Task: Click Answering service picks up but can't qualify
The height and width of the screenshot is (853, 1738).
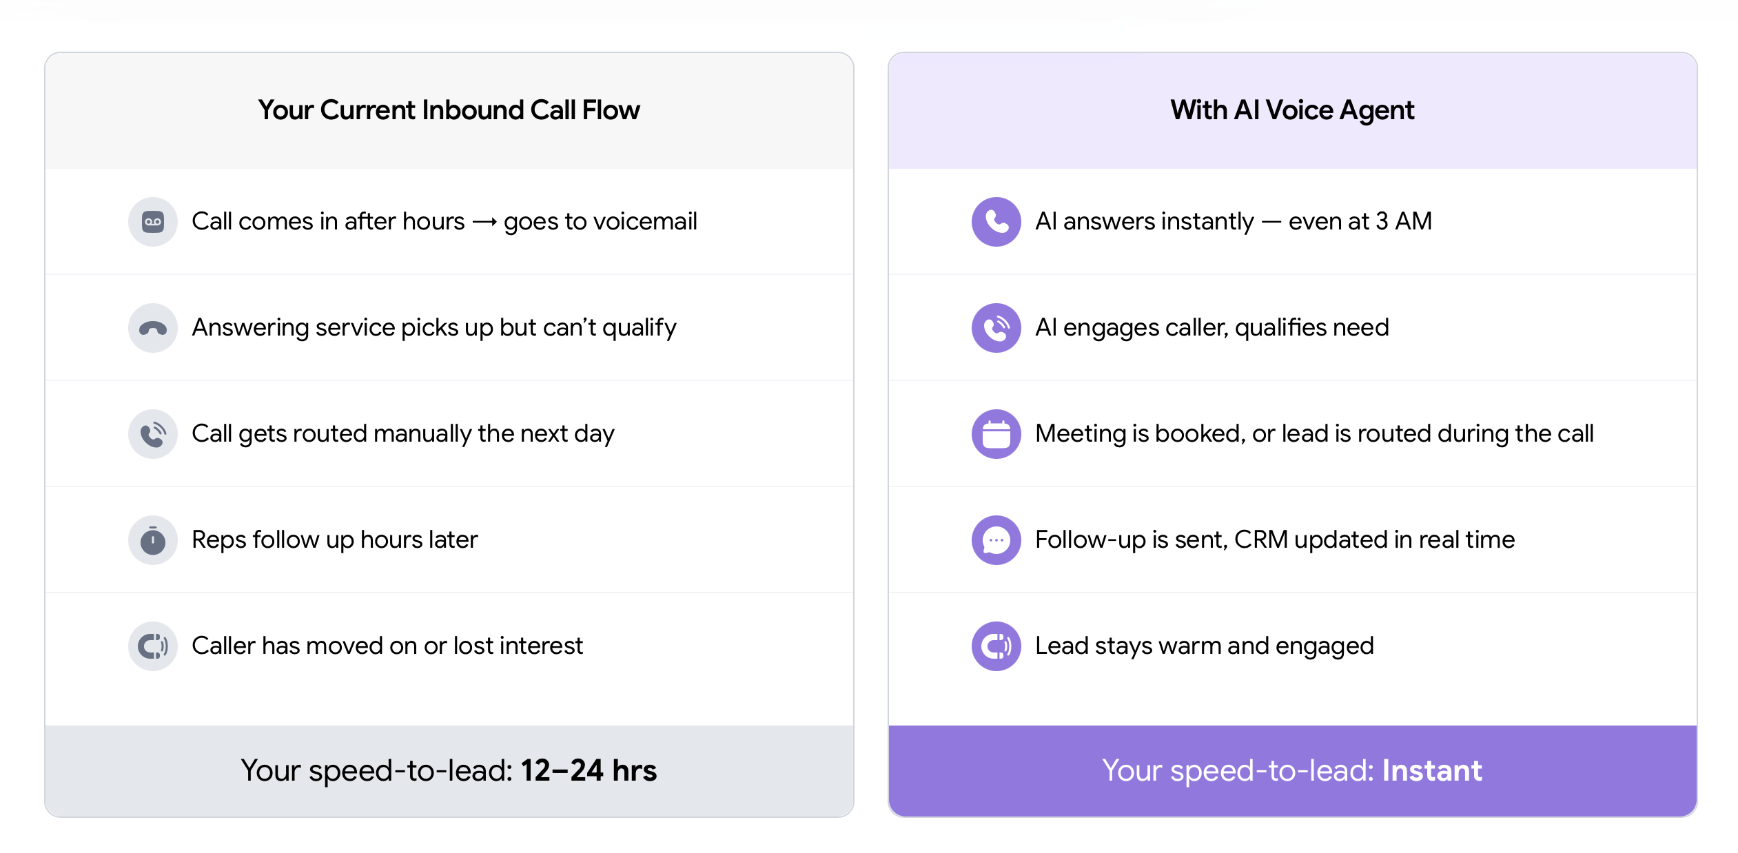Action: pyautogui.click(x=433, y=328)
